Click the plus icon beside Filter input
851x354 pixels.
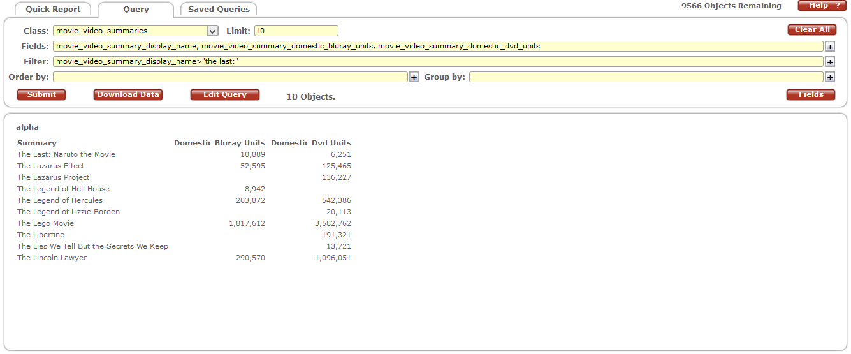830,62
